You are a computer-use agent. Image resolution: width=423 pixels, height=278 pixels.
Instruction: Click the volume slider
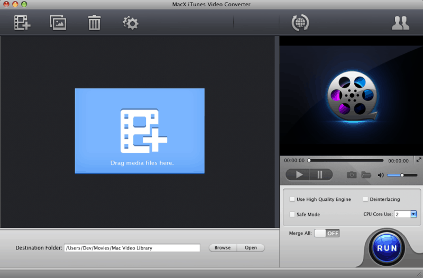point(402,175)
